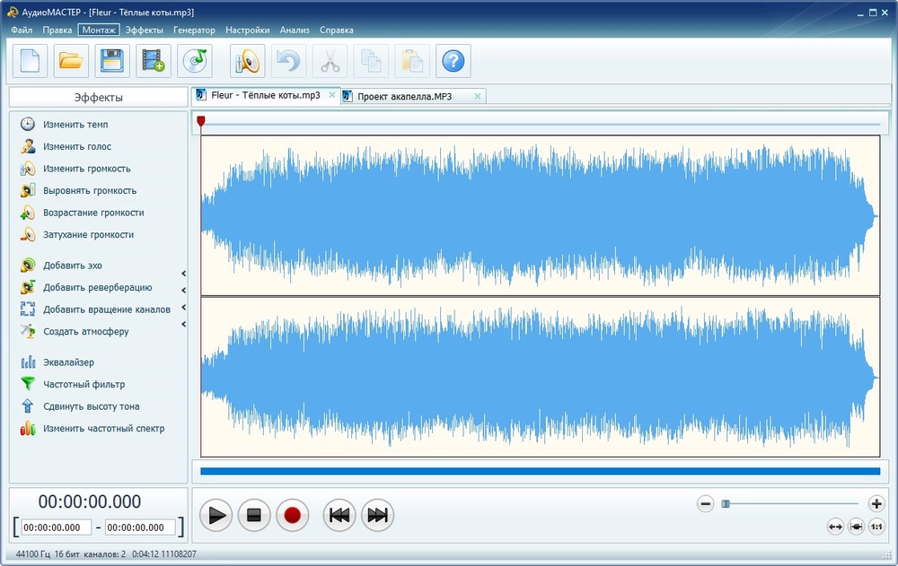Copy selection using the copy icon

coord(371,61)
